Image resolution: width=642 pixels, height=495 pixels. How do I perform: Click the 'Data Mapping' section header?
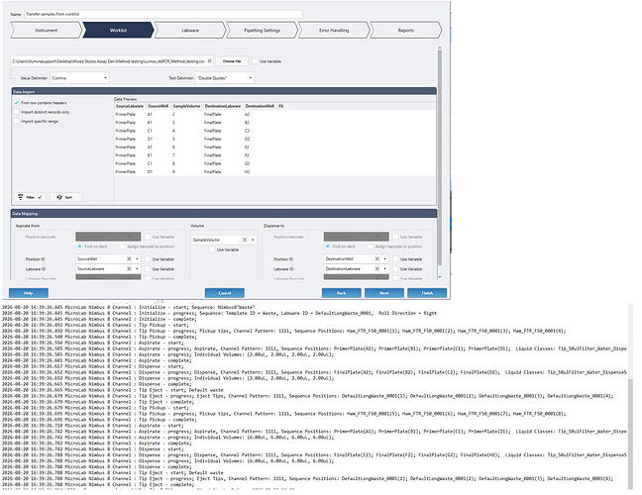pos(224,214)
